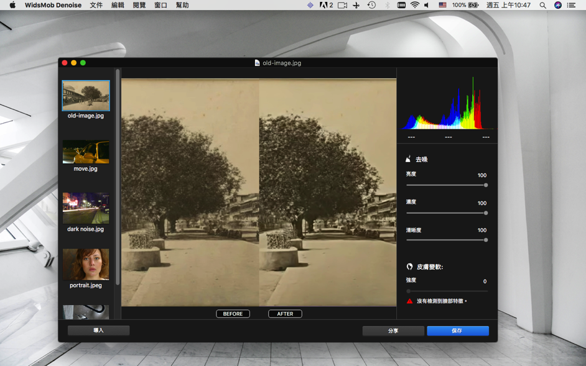
Task: Click the 濃度 value 100
Action: pos(482,203)
